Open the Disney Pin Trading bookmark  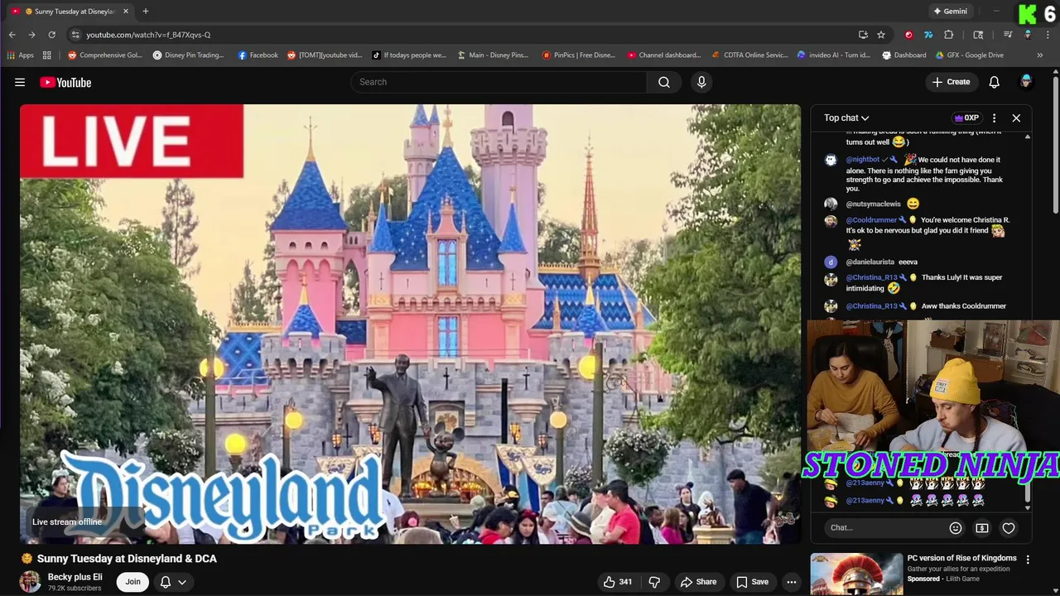click(188, 55)
